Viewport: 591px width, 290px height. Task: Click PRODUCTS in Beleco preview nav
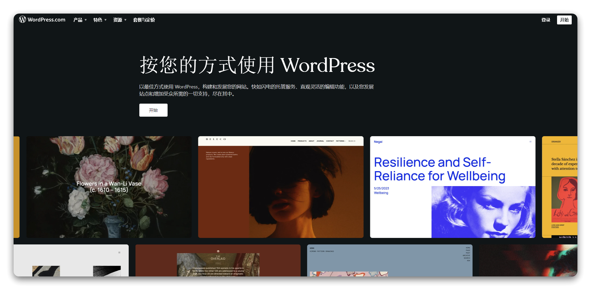[x=302, y=141]
